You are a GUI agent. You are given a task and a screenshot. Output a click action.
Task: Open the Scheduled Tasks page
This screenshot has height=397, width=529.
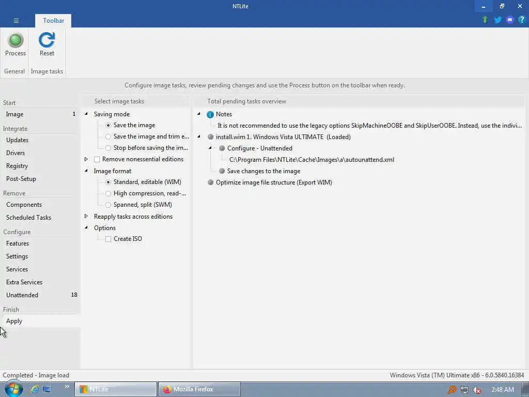tap(40, 218)
